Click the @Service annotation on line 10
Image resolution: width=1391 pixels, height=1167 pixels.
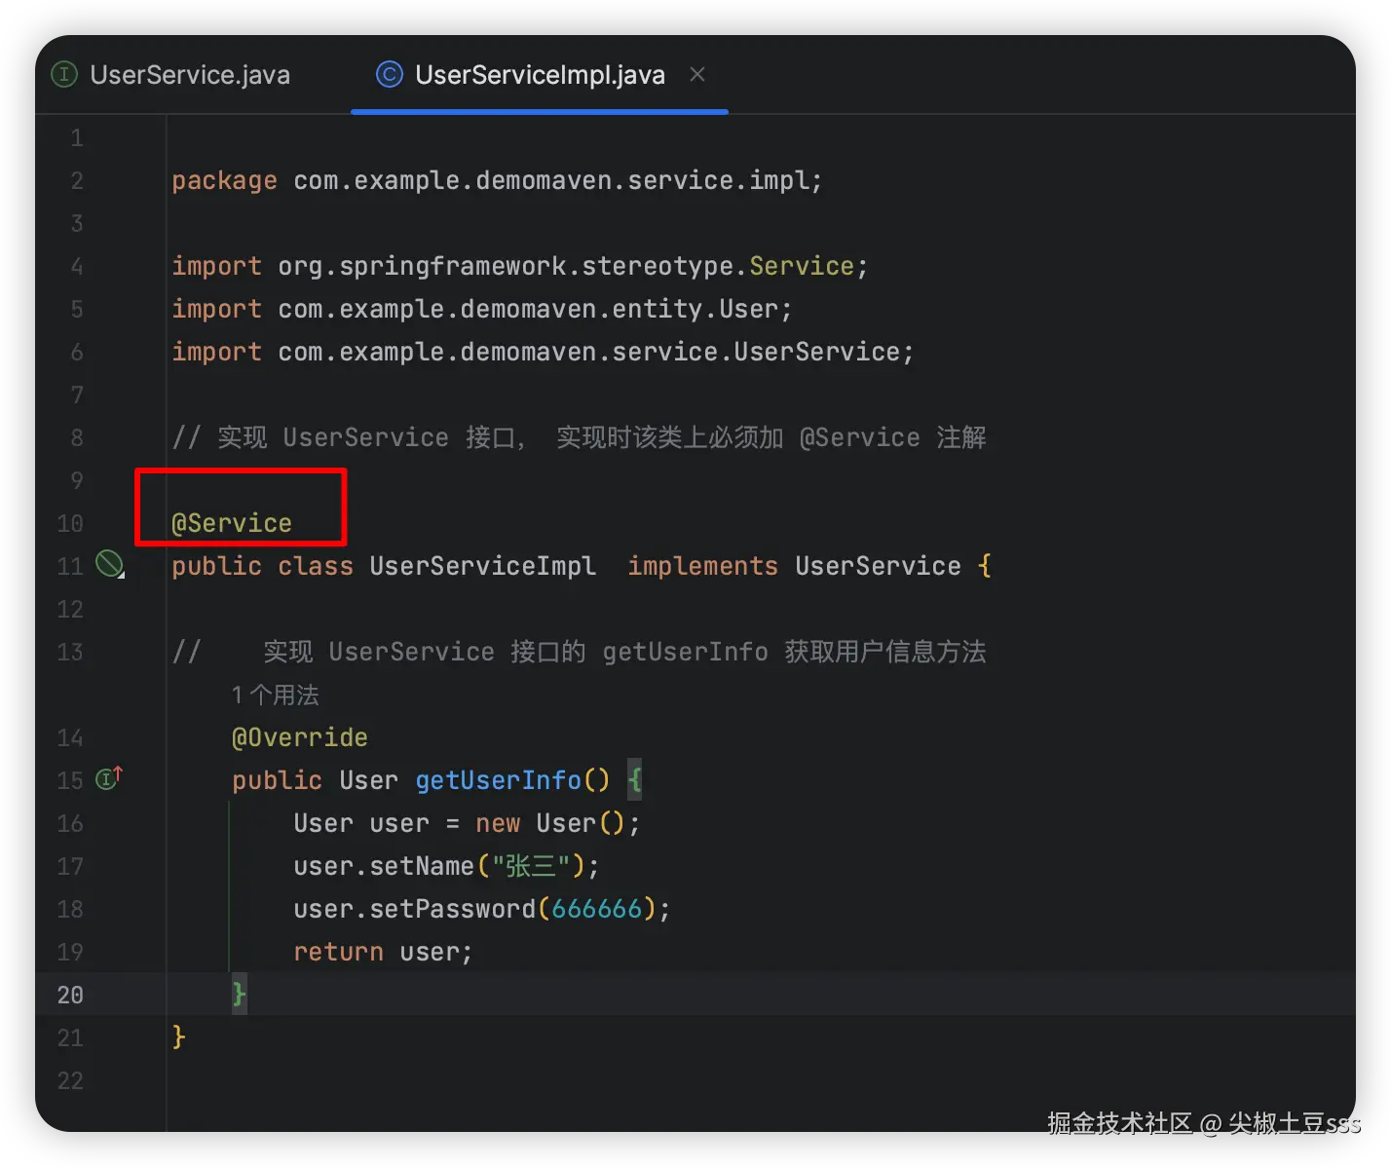232,523
